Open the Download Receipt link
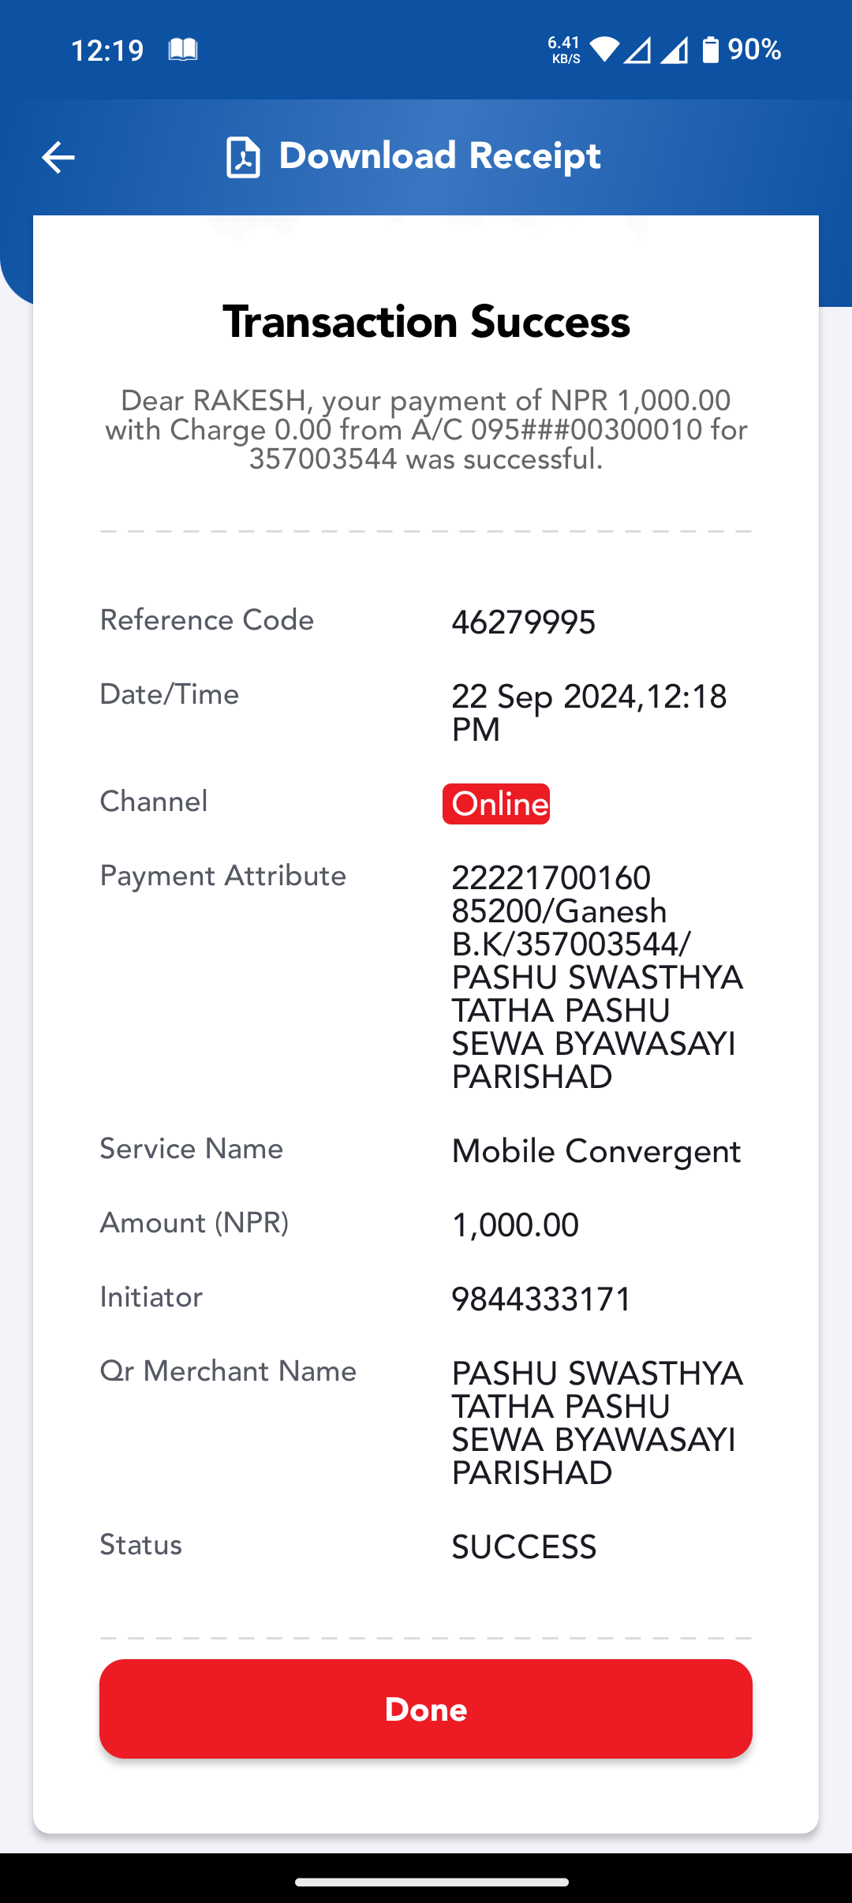852x1903 pixels. pos(439,156)
